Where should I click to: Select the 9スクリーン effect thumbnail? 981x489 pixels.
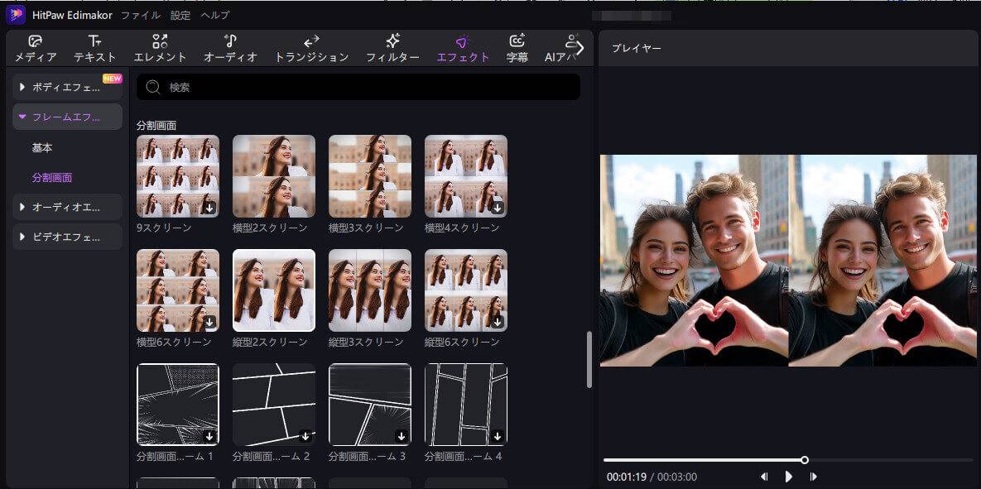pos(178,176)
